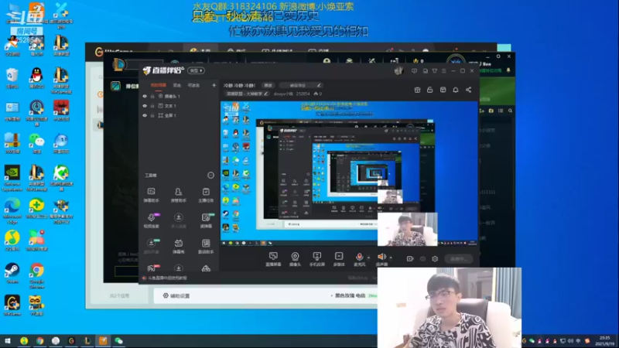The width and height of the screenshot is (619, 348).
Task: Open Chrome from the taskbar
Action: point(39,340)
